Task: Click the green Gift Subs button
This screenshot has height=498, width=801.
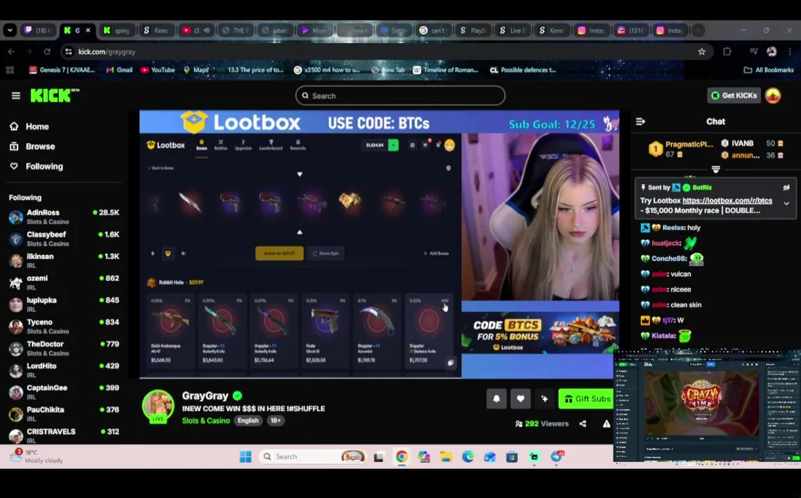Action: [x=586, y=398]
